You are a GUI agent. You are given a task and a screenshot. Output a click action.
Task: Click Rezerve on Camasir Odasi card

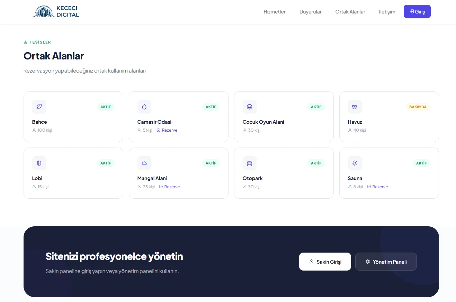167,130
